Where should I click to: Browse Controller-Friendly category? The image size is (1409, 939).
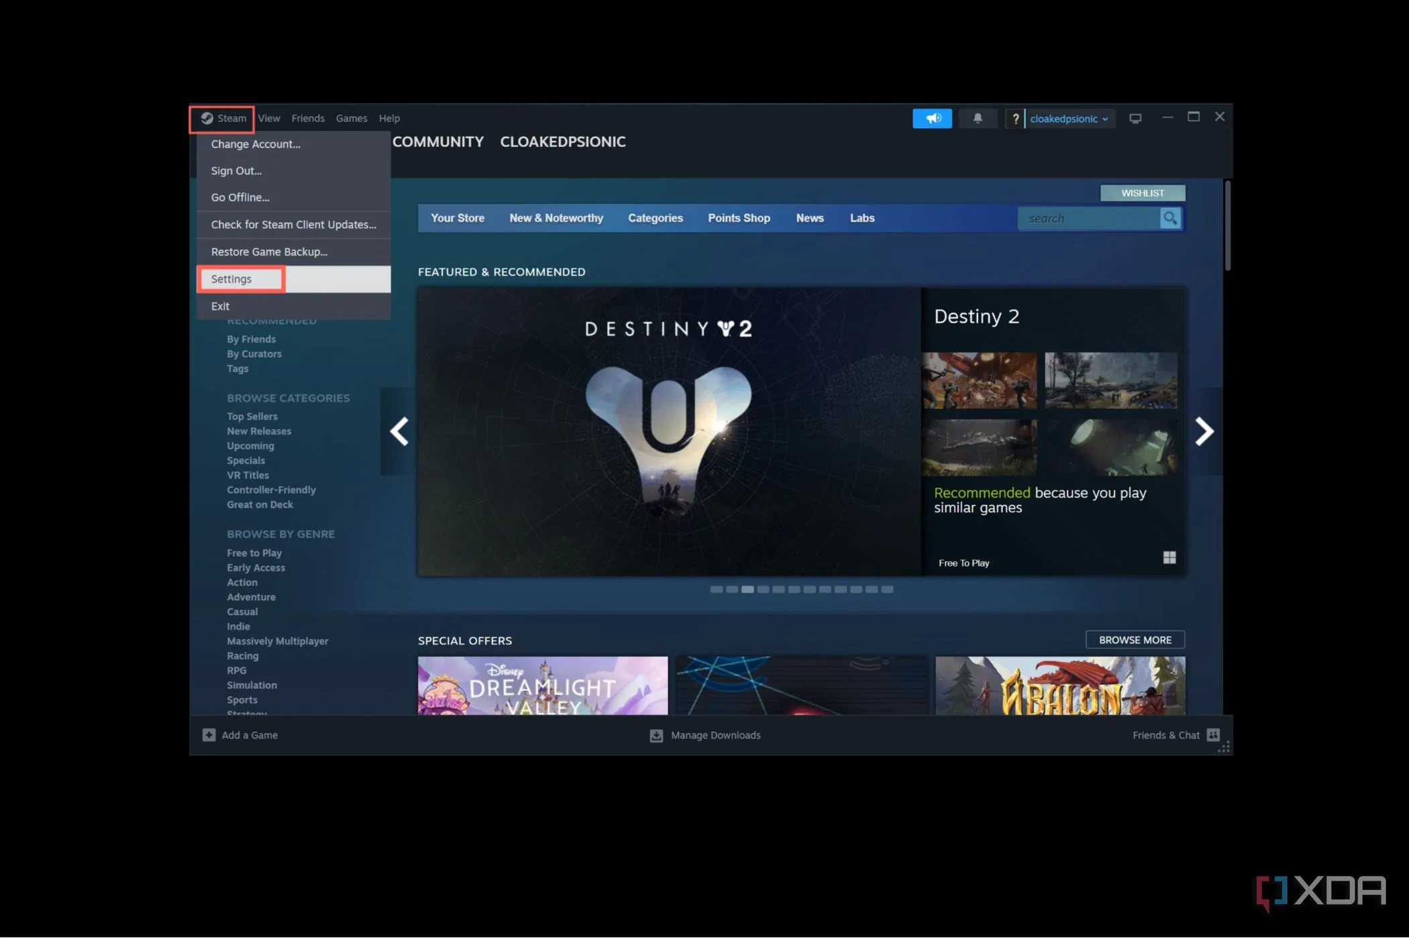coord(271,490)
